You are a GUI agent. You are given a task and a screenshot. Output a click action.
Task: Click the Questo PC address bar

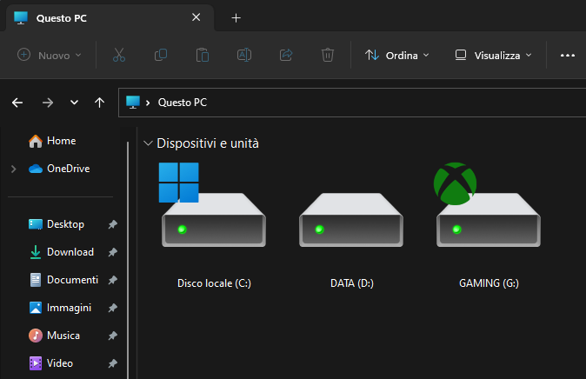pyautogui.click(x=352, y=103)
